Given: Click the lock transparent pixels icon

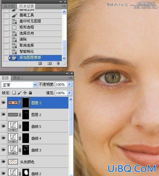Looking at the screenshot, I should tap(14, 93).
